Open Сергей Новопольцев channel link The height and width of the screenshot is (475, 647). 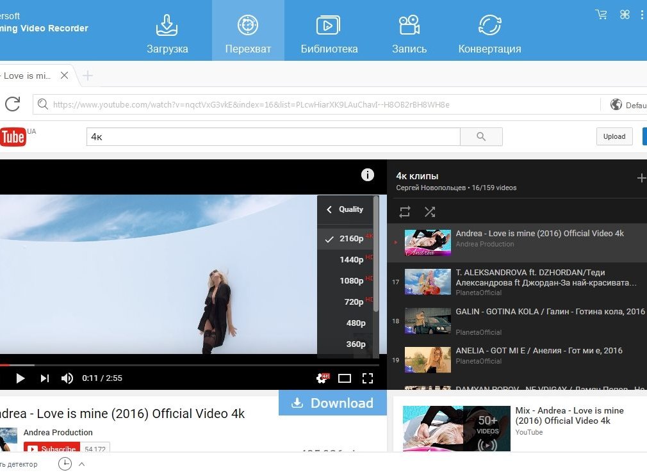430,188
